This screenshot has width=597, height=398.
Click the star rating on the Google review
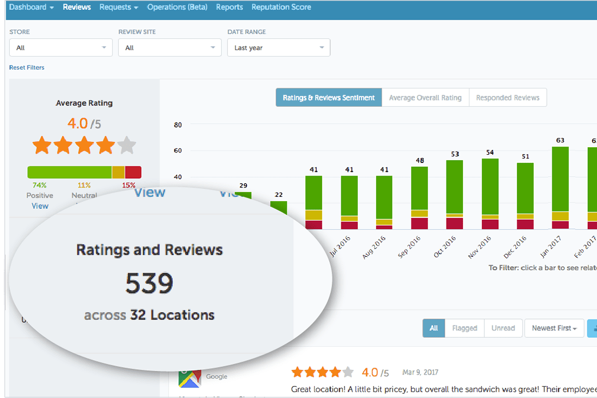(322, 372)
